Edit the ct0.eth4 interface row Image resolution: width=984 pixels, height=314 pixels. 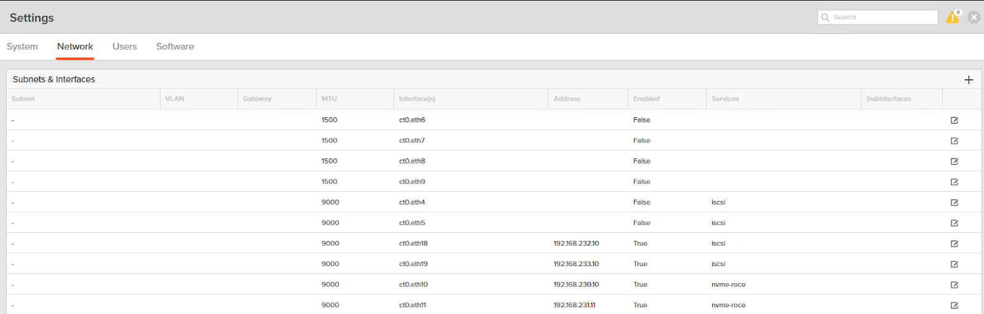coord(954,203)
